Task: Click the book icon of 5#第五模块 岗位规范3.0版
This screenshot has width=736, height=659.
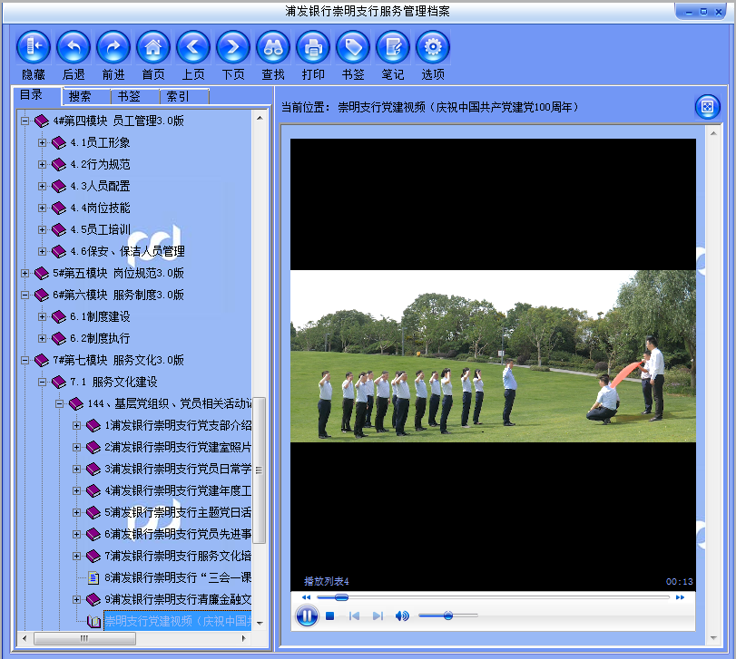Action: pos(42,273)
